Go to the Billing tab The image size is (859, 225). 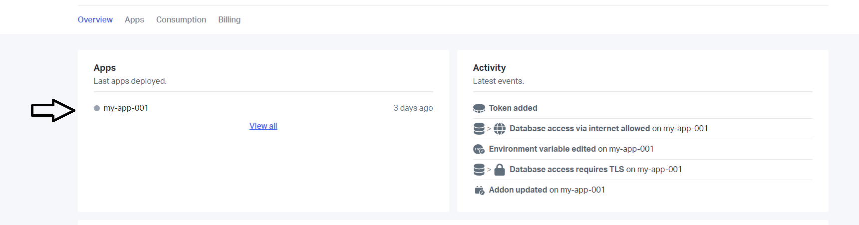(x=229, y=19)
